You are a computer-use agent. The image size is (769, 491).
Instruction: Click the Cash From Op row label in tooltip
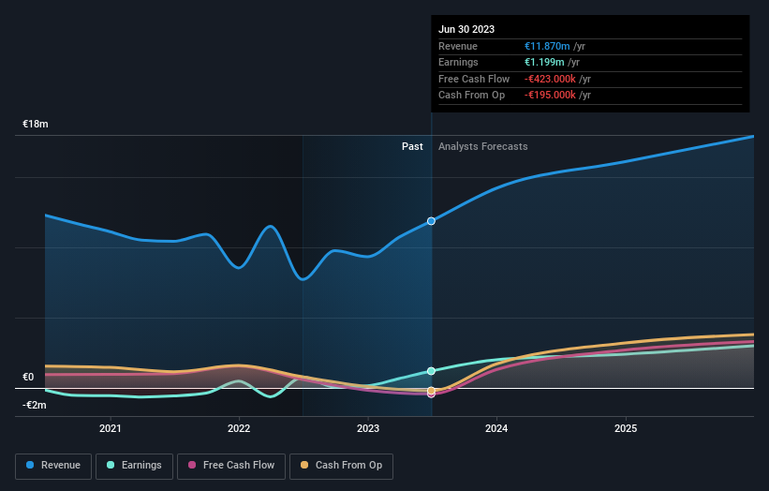(x=471, y=96)
